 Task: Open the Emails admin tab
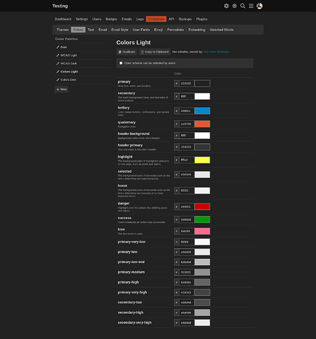127,19
